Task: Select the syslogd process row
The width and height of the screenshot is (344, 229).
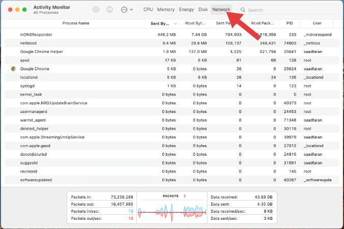Action: coord(172,86)
